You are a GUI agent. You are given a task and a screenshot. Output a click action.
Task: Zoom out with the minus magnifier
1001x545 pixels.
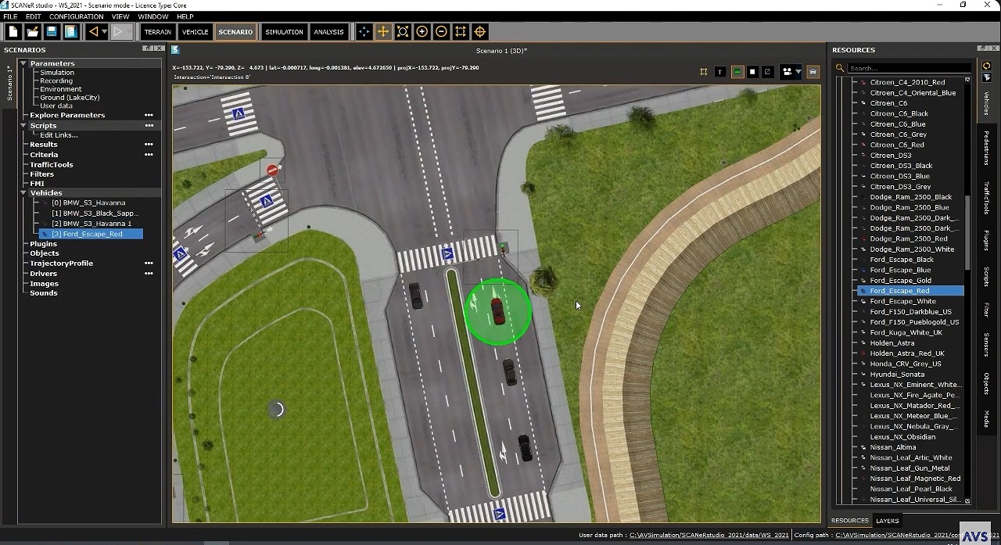click(x=441, y=32)
